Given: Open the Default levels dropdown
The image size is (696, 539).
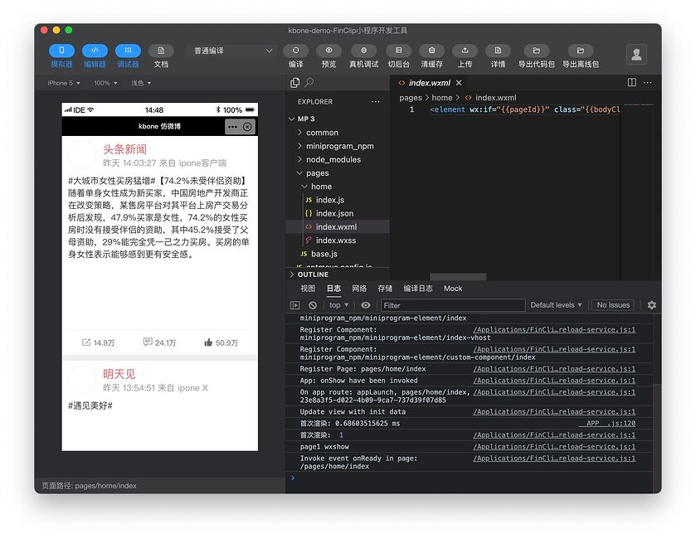Looking at the screenshot, I should 556,305.
